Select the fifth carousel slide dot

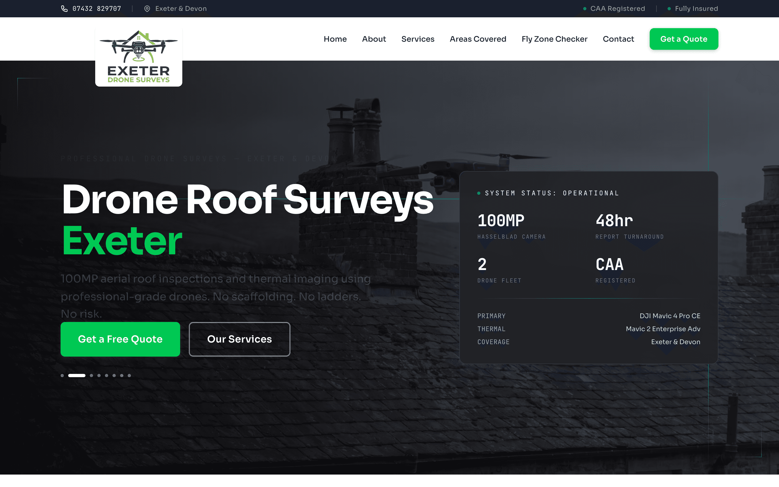107,376
